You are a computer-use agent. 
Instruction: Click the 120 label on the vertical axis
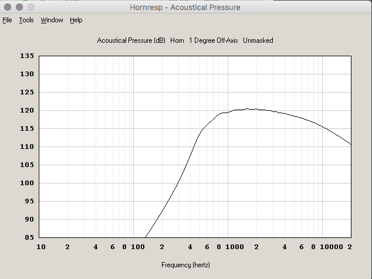pos(28,111)
